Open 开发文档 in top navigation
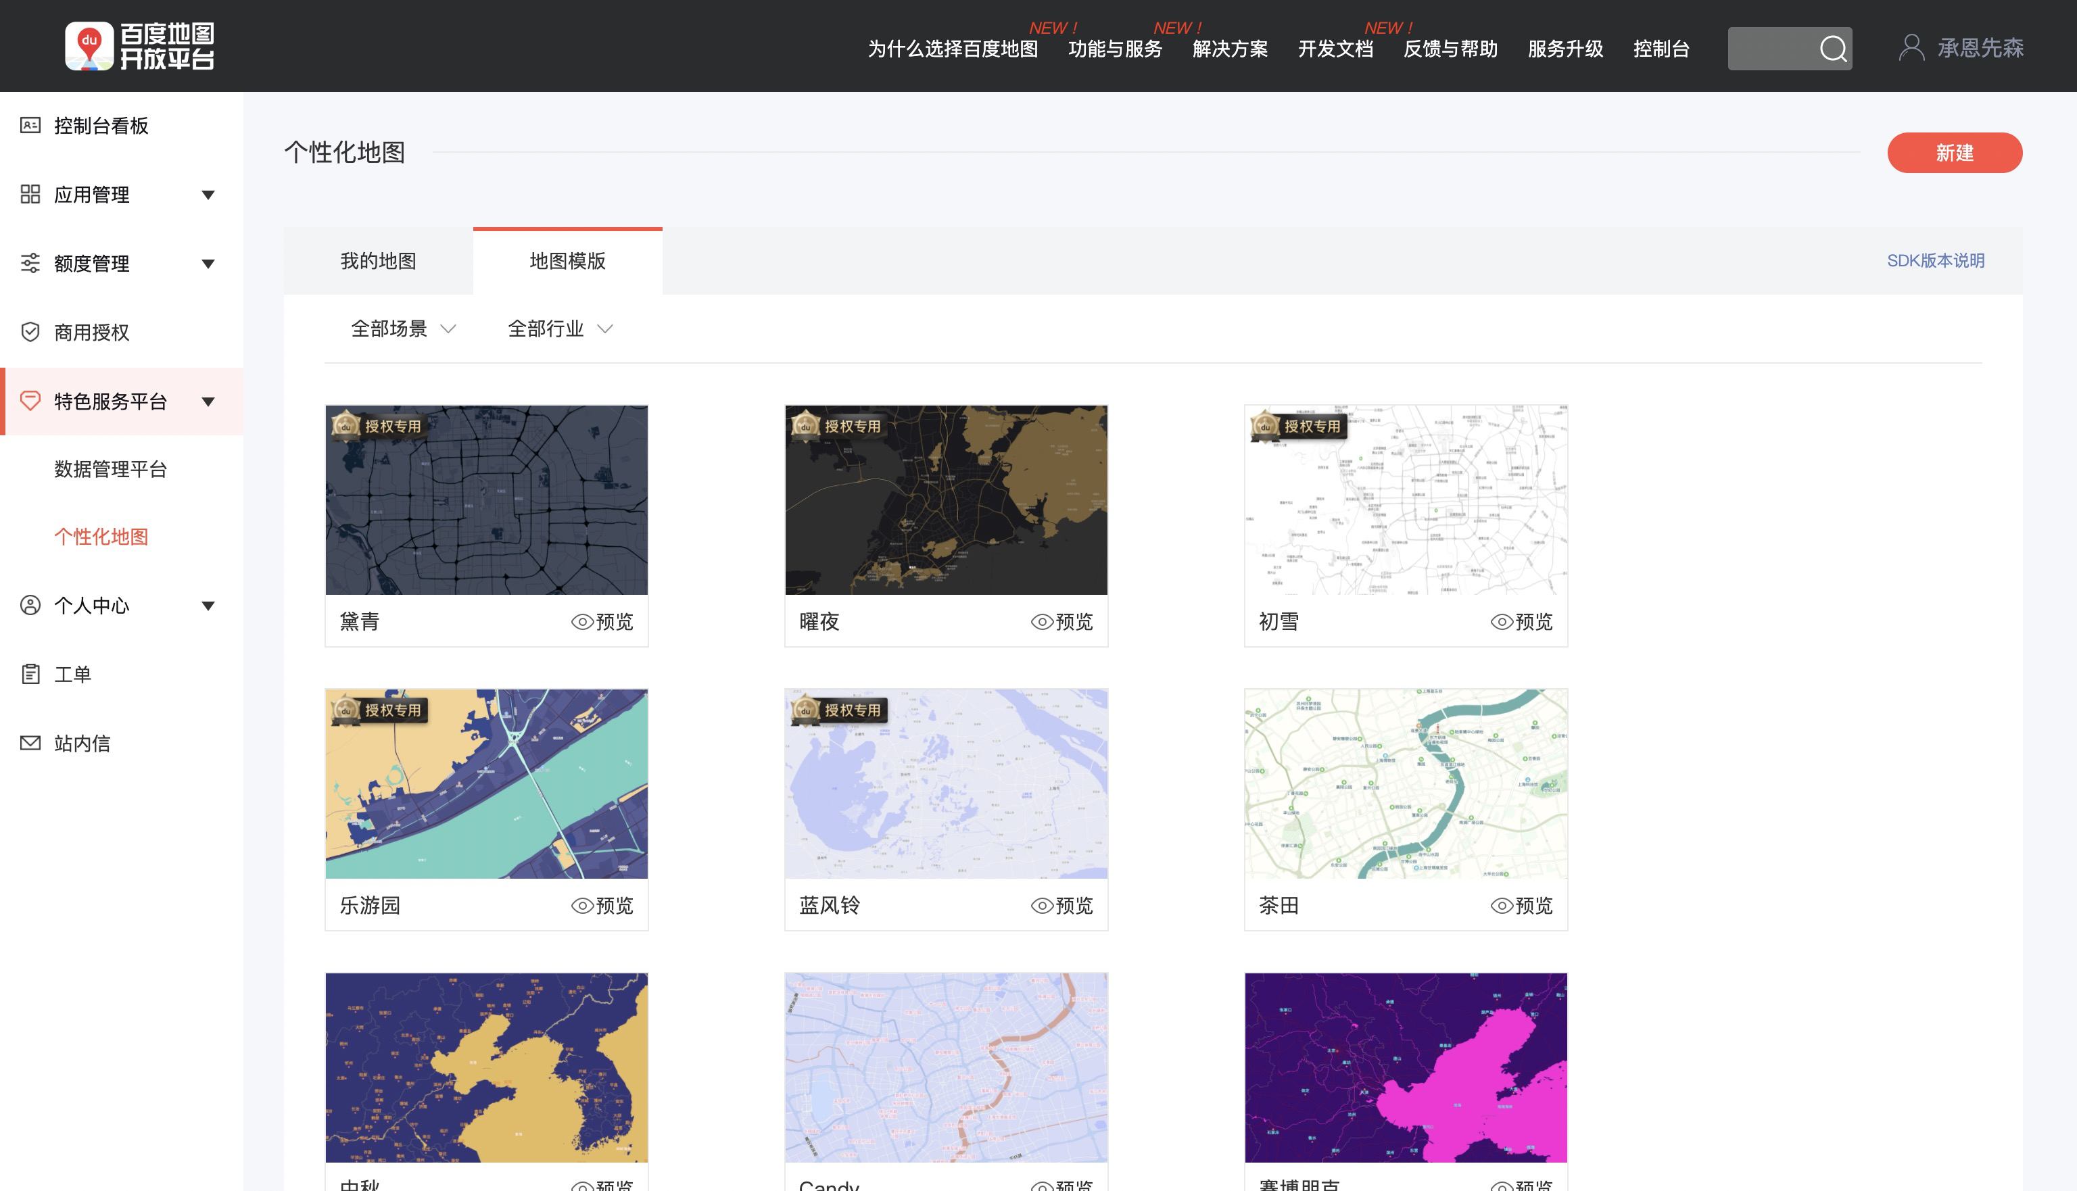Viewport: 2077px width, 1191px height. click(1335, 49)
